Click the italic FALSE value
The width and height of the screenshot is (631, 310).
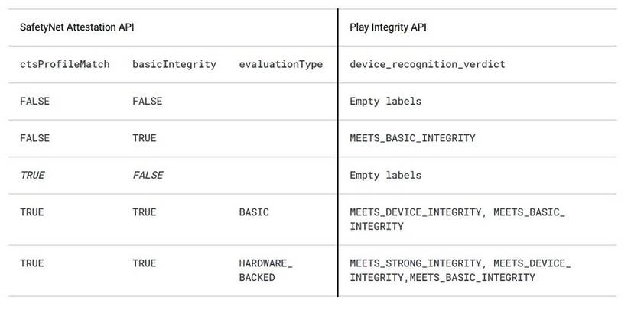[x=147, y=175]
